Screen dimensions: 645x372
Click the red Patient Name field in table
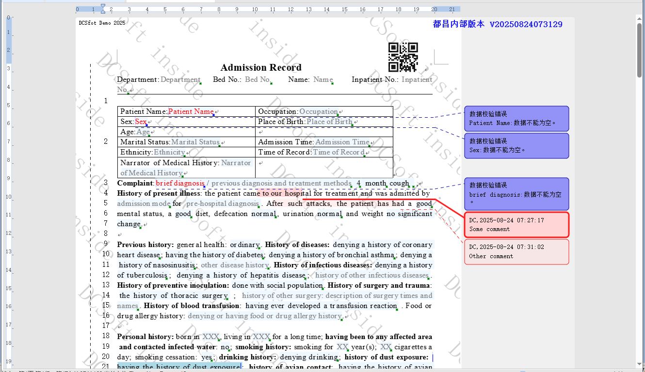tap(191, 111)
